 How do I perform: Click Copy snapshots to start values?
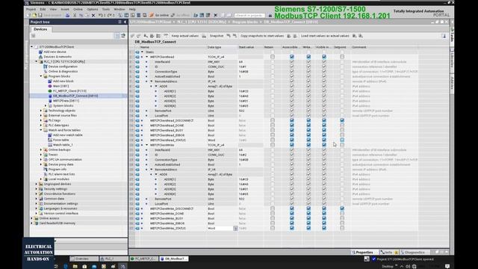tap(262, 36)
